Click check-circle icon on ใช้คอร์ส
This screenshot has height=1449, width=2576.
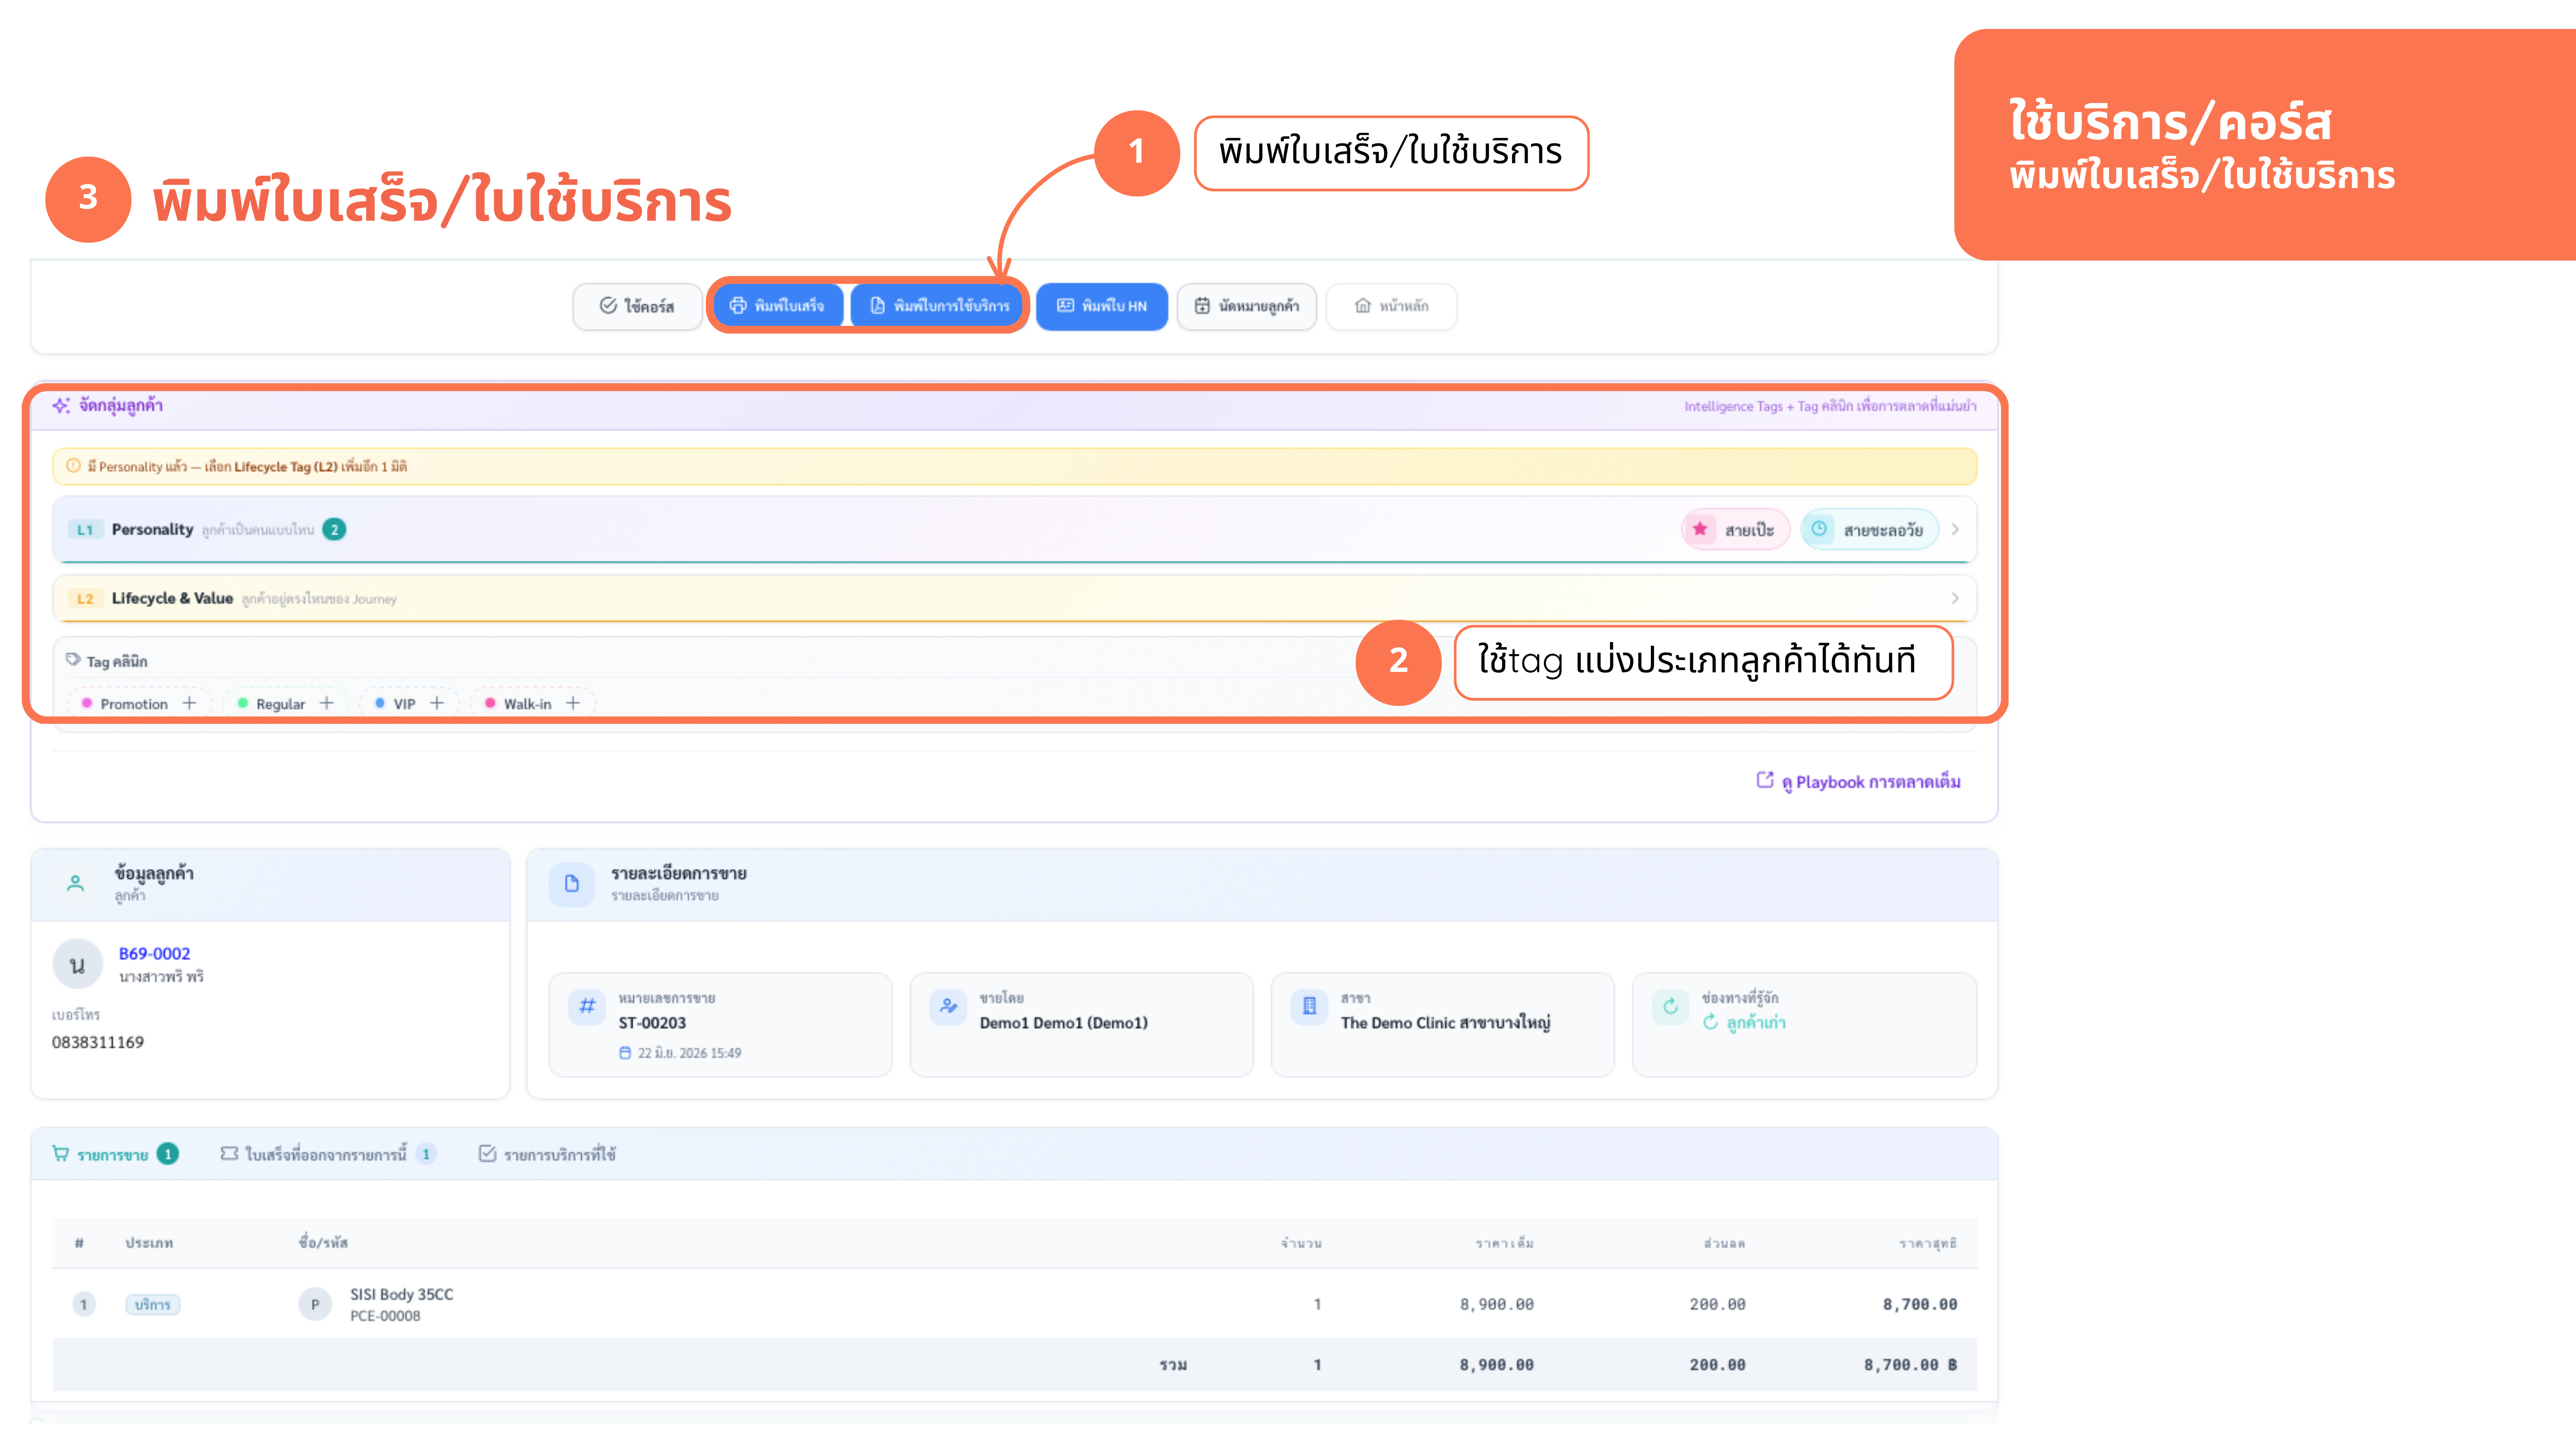pyautogui.click(x=608, y=306)
